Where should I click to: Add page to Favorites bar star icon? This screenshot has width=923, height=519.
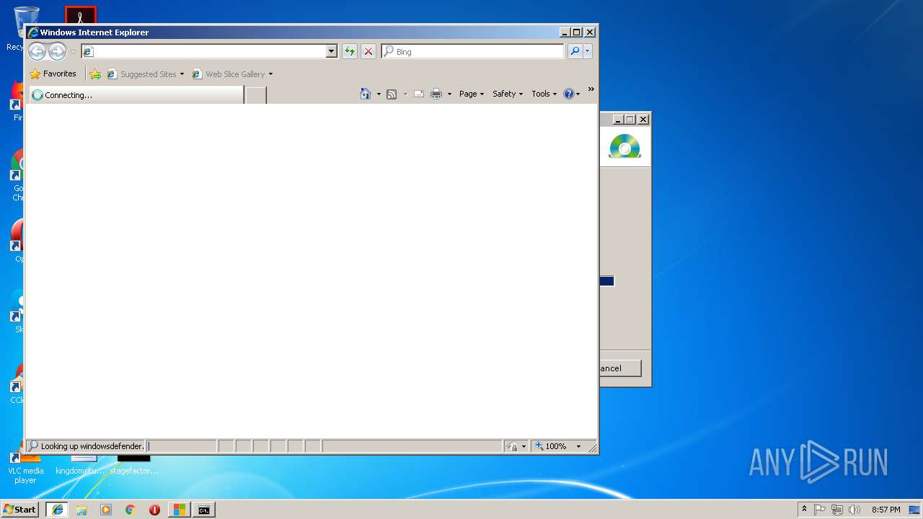pyautogui.click(x=95, y=74)
